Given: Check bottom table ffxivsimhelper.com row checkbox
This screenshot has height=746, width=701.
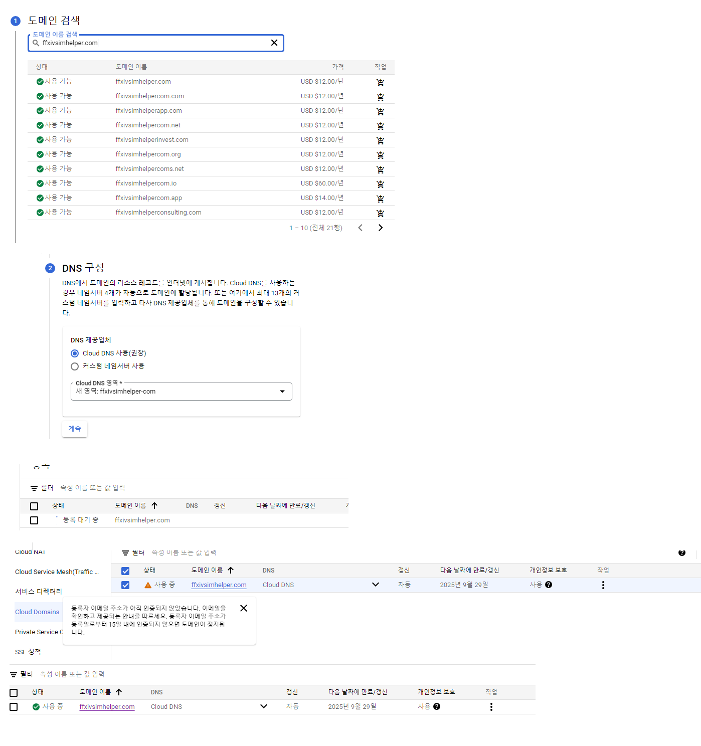Looking at the screenshot, I should click(14, 707).
